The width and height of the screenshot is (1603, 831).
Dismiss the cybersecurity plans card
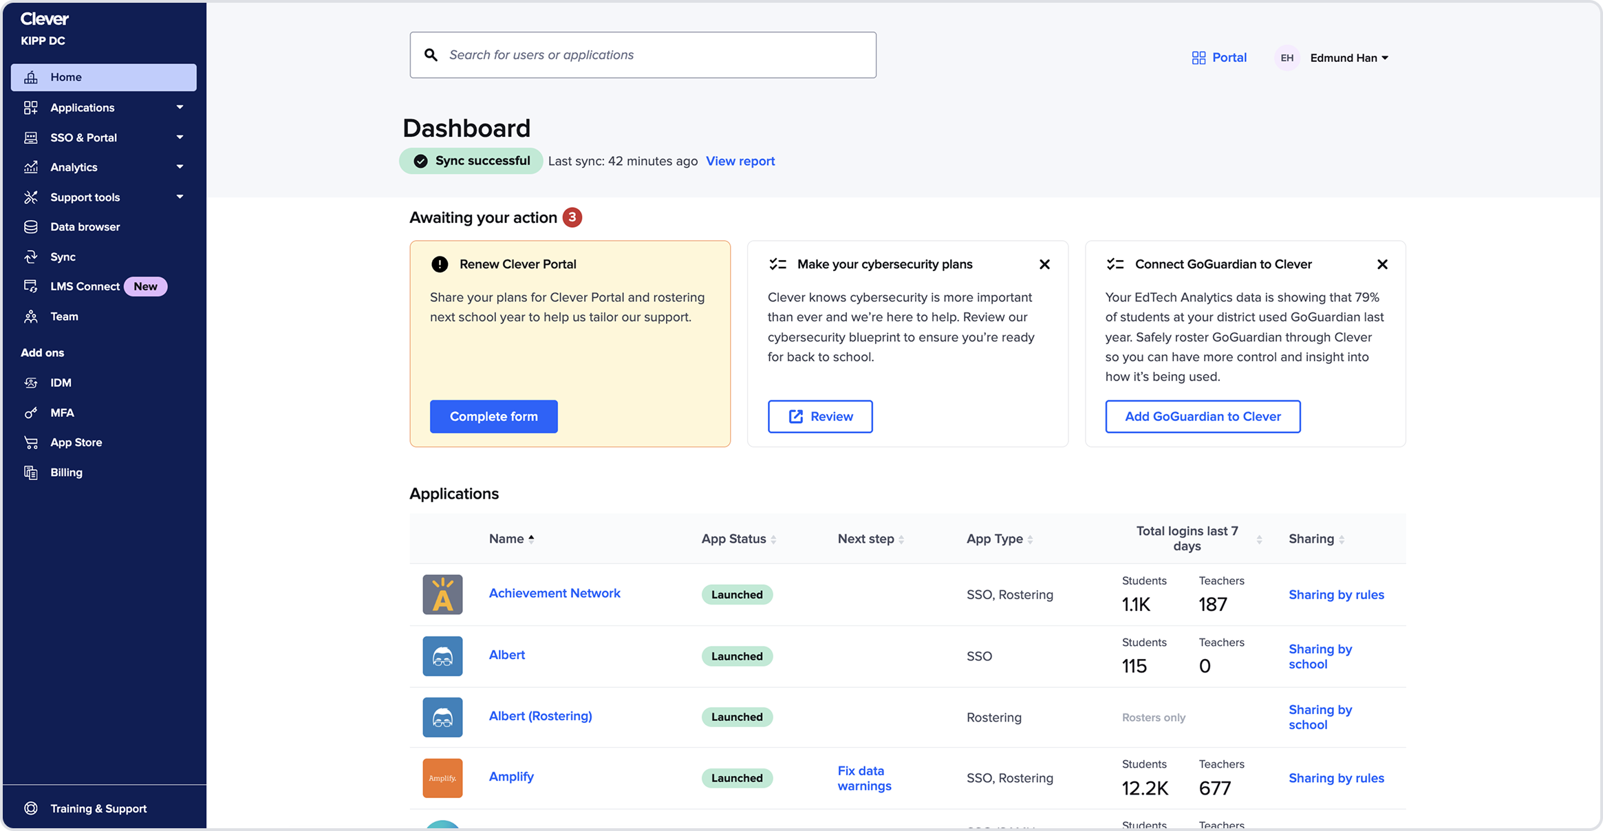1044,264
